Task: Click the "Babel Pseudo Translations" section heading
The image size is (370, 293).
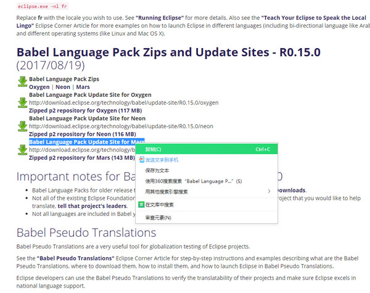Action: pyautogui.click(x=86, y=233)
